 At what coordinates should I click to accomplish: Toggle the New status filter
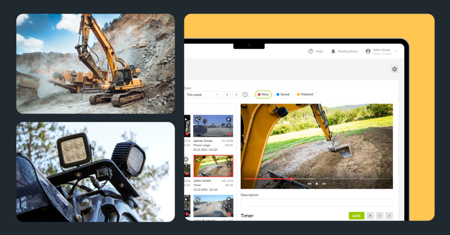[263, 94]
